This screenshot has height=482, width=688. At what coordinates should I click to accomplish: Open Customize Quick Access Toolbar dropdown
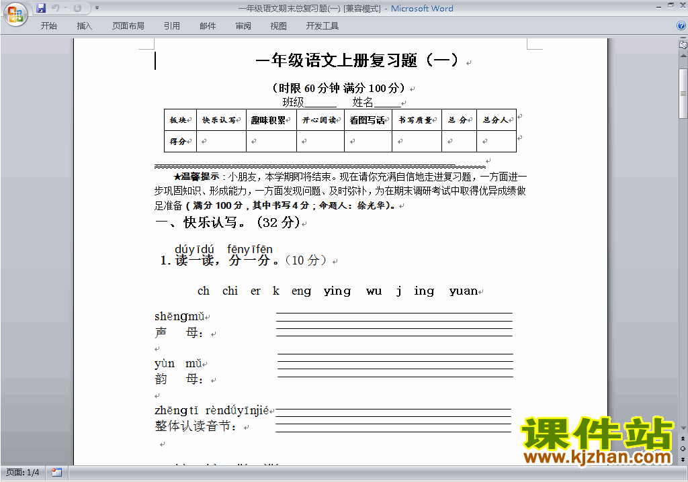coord(97,8)
